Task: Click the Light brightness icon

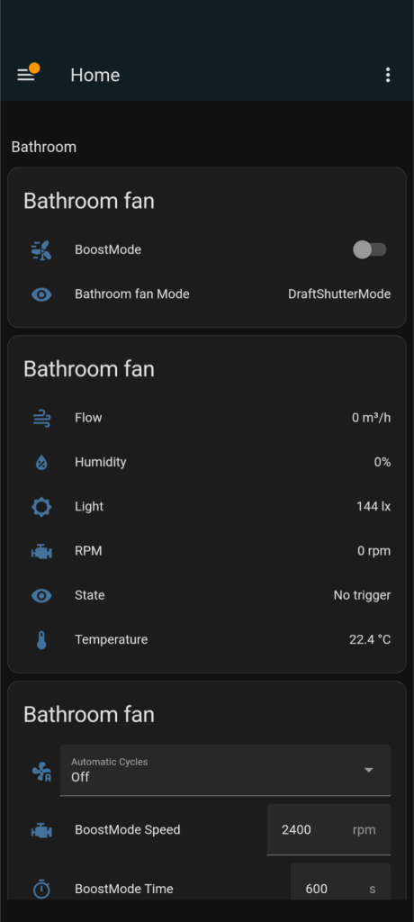Action: pos(41,507)
